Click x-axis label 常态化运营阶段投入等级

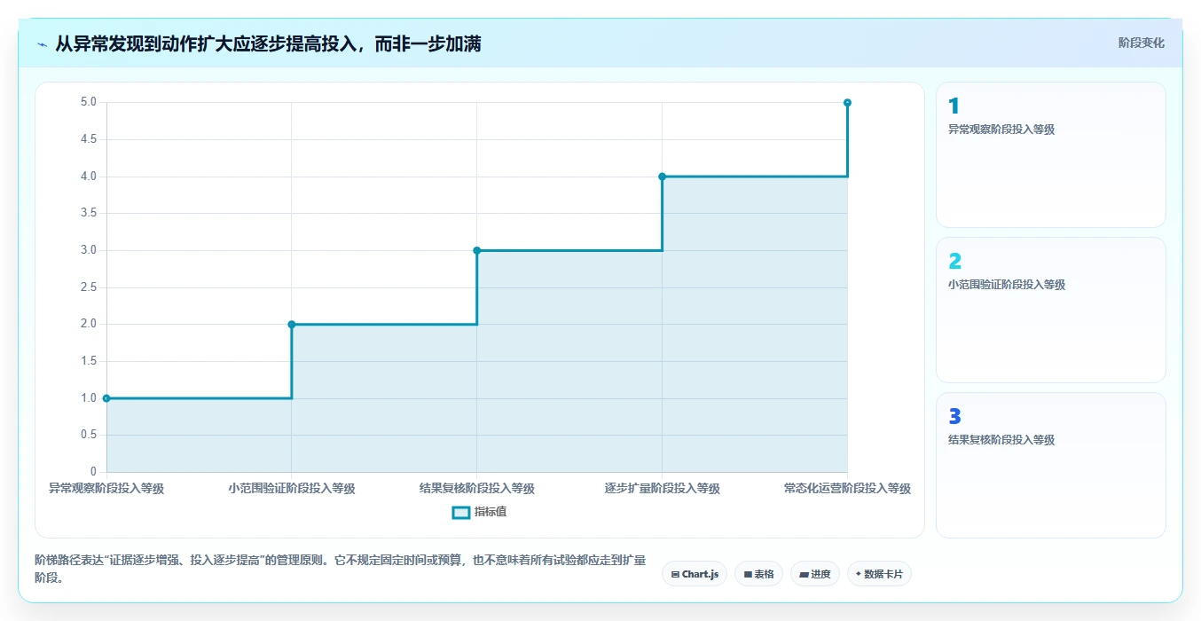tap(848, 489)
